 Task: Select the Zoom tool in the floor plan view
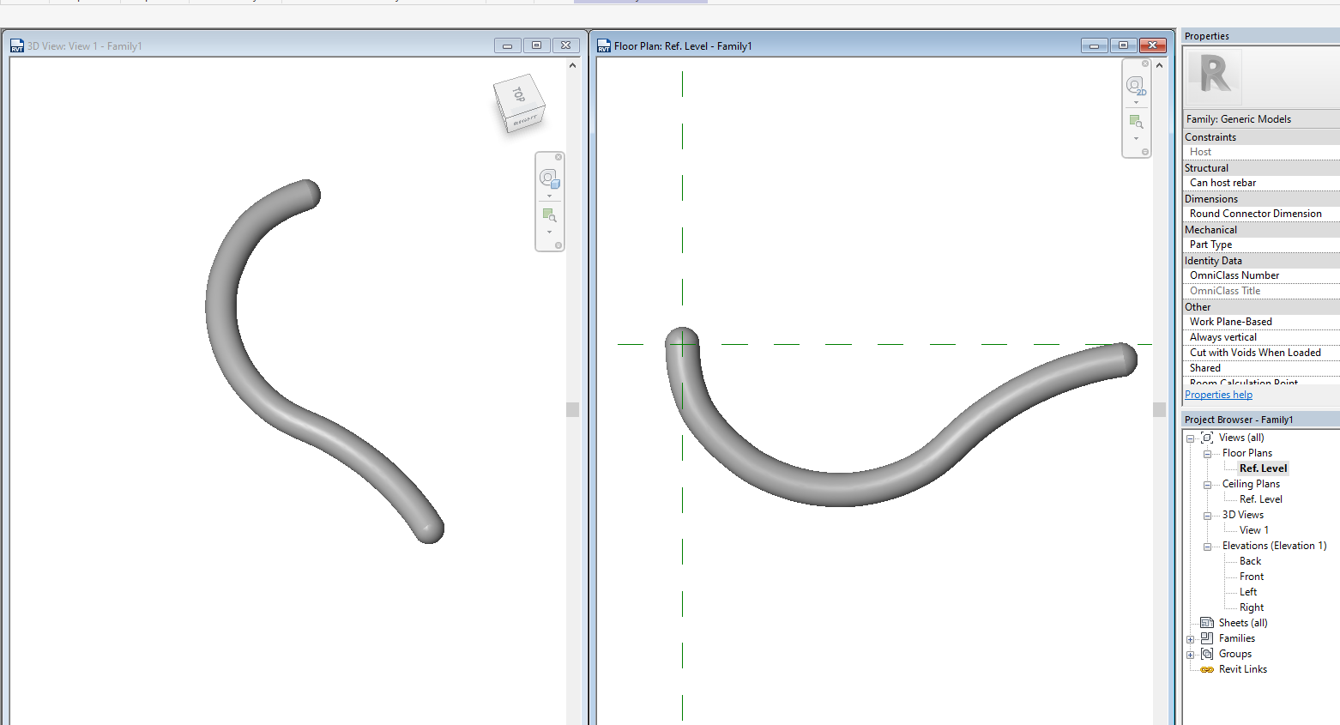pyautogui.click(x=1136, y=121)
